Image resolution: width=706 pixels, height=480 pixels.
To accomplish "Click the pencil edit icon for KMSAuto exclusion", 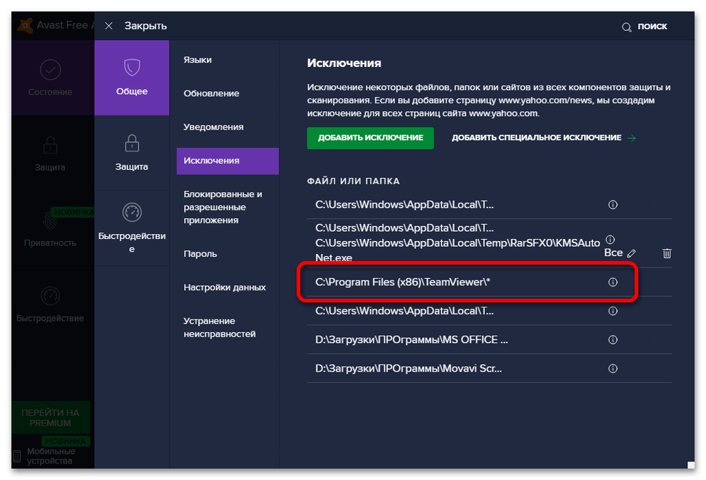I will [632, 253].
